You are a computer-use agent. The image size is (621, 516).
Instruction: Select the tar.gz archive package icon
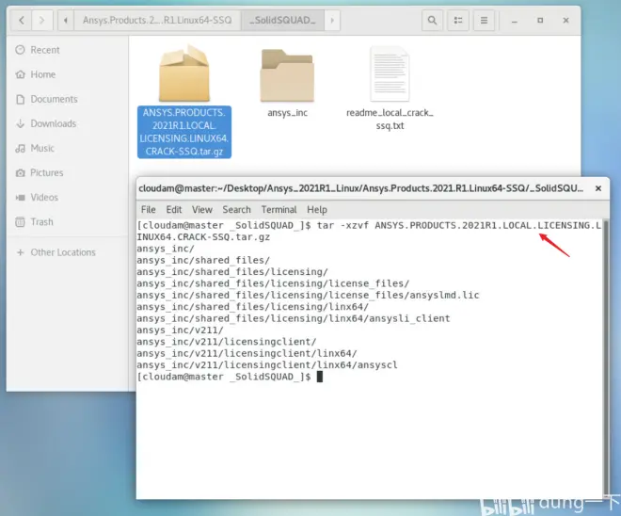pyautogui.click(x=184, y=73)
